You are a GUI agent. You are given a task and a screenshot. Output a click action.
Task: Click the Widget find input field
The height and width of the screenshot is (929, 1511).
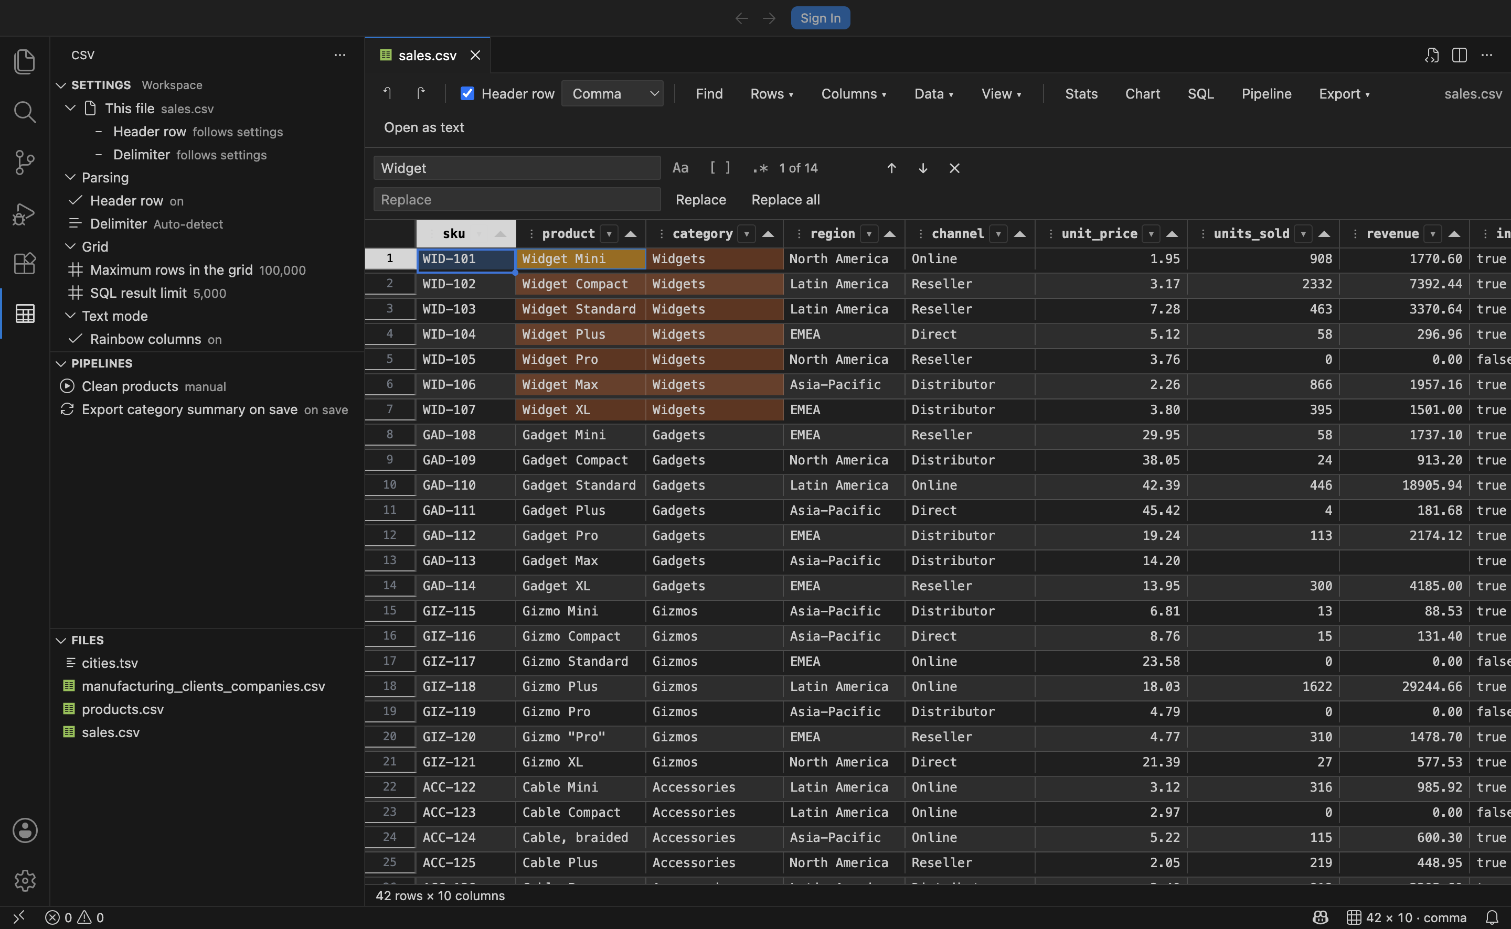tap(516, 168)
